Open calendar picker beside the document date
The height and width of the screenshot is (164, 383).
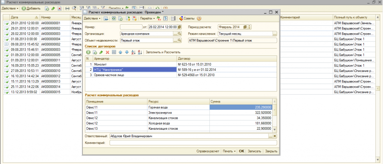point(180,27)
